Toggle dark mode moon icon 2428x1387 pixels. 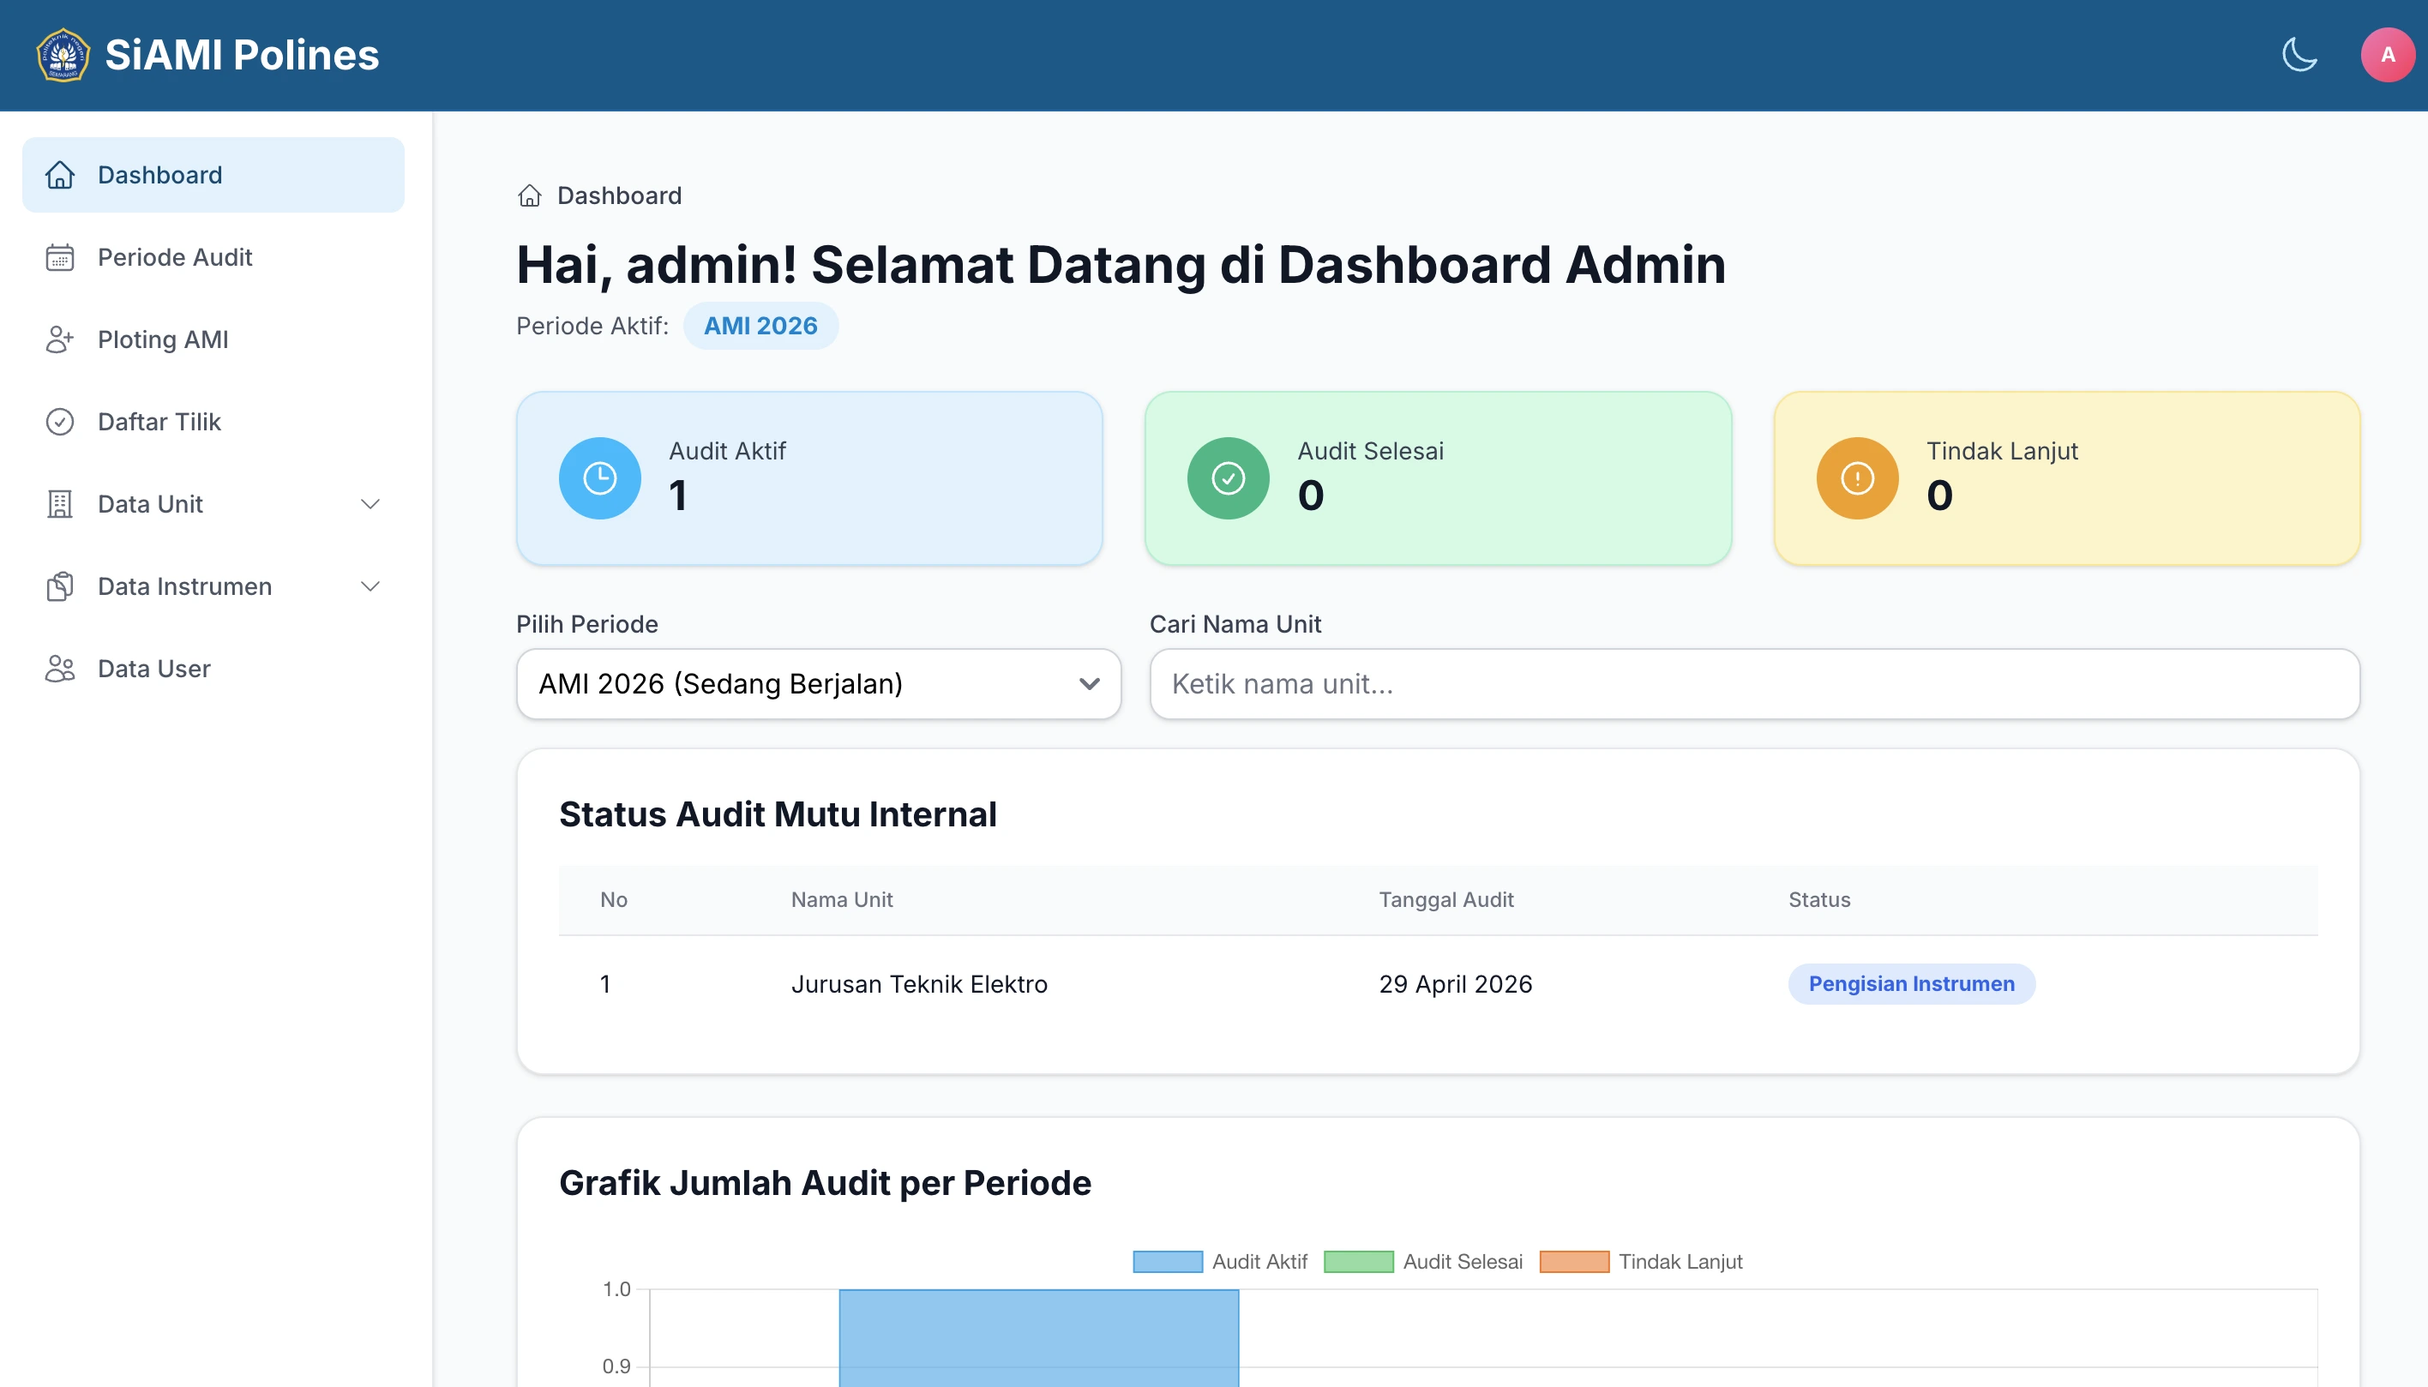pyautogui.click(x=2299, y=55)
